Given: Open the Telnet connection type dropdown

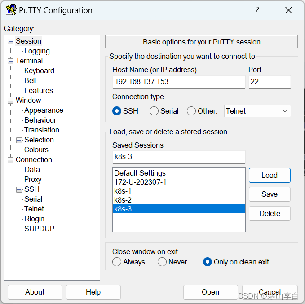Looking at the screenshot, I should tap(257, 111).
